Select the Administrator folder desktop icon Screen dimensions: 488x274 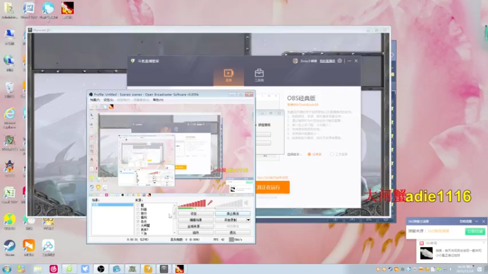[9, 10]
